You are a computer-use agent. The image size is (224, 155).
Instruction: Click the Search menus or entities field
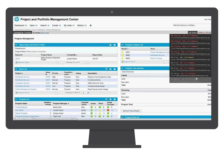coord(192,25)
